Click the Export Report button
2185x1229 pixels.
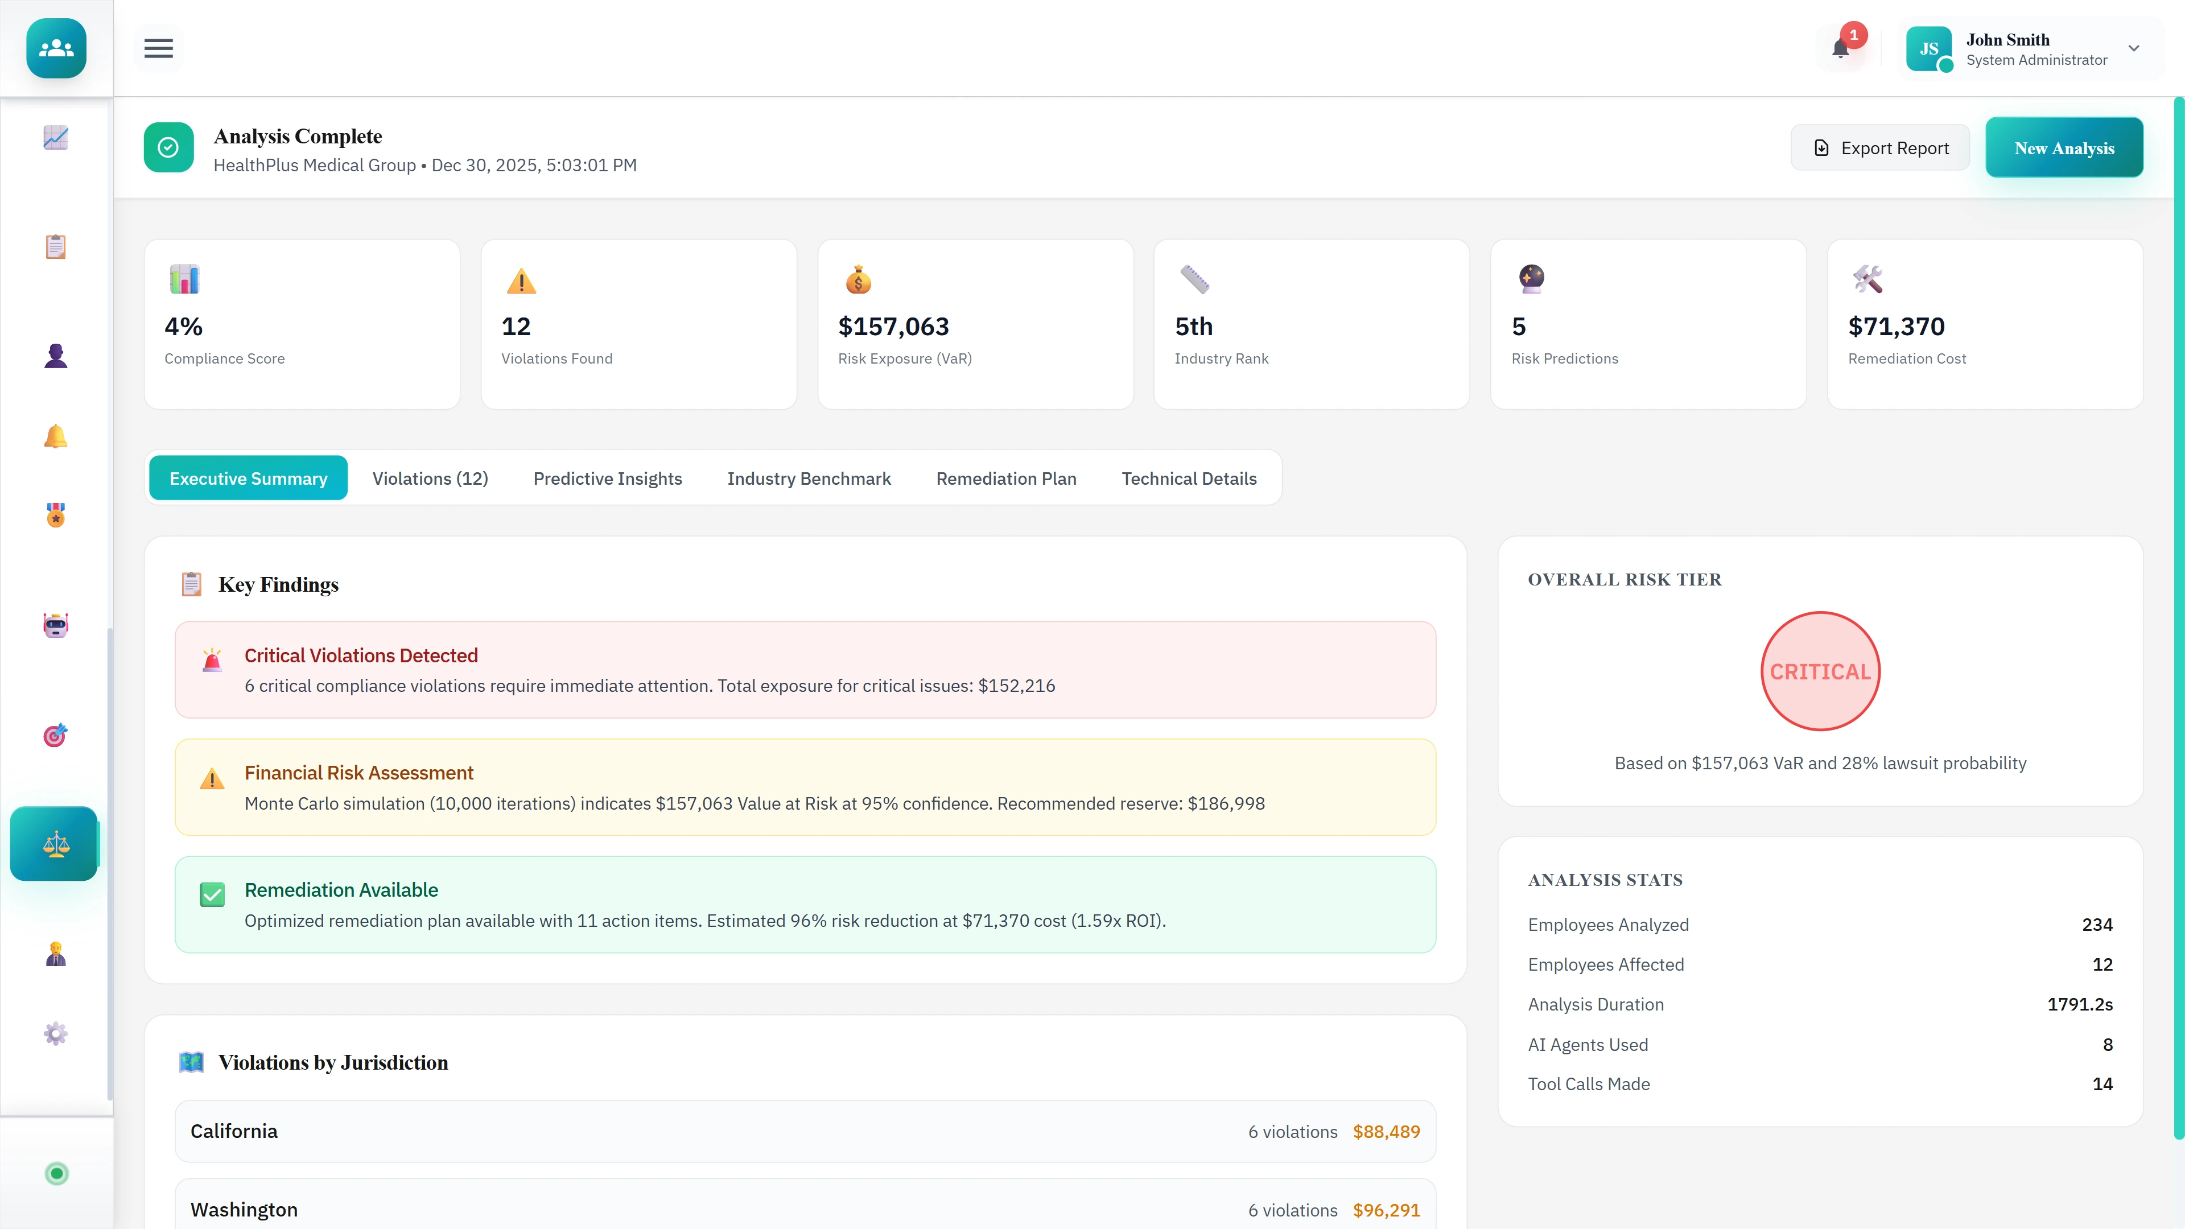click(1879, 147)
